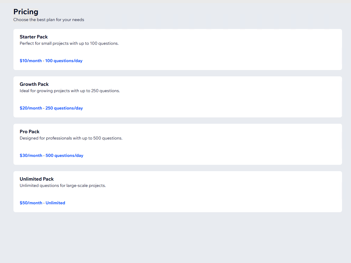Click the Unlimited Pack description text
Screen dimensions: 351x263
[x=63, y=186]
